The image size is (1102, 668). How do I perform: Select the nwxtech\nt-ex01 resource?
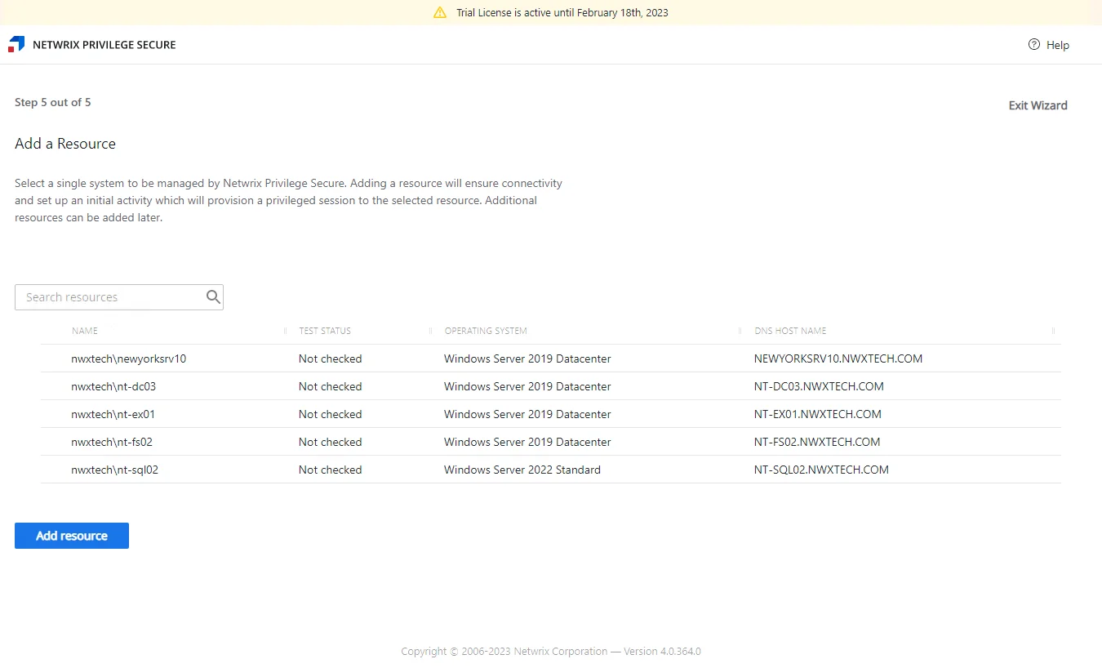coord(551,414)
